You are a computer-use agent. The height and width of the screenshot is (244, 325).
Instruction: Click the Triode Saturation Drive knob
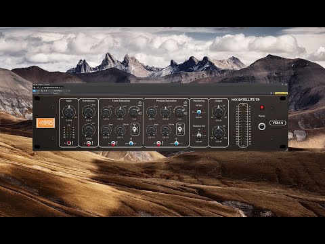pyautogui.click(x=106, y=112)
